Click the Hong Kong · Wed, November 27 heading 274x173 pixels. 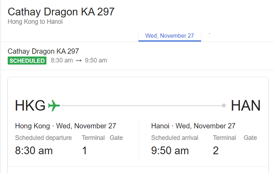(65, 126)
